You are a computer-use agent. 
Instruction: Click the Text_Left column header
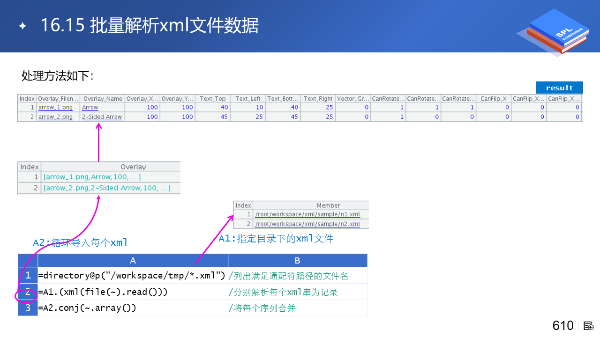click(247, 99)
